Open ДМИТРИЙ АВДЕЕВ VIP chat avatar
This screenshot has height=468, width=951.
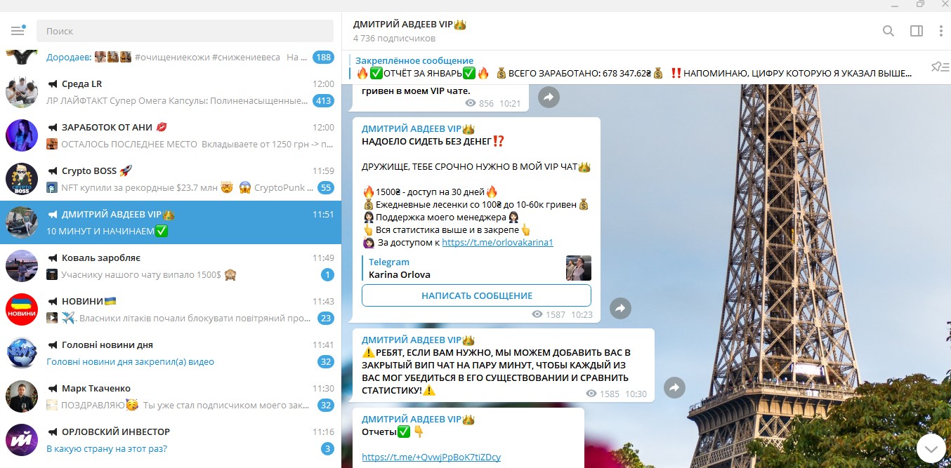[22, 222]
